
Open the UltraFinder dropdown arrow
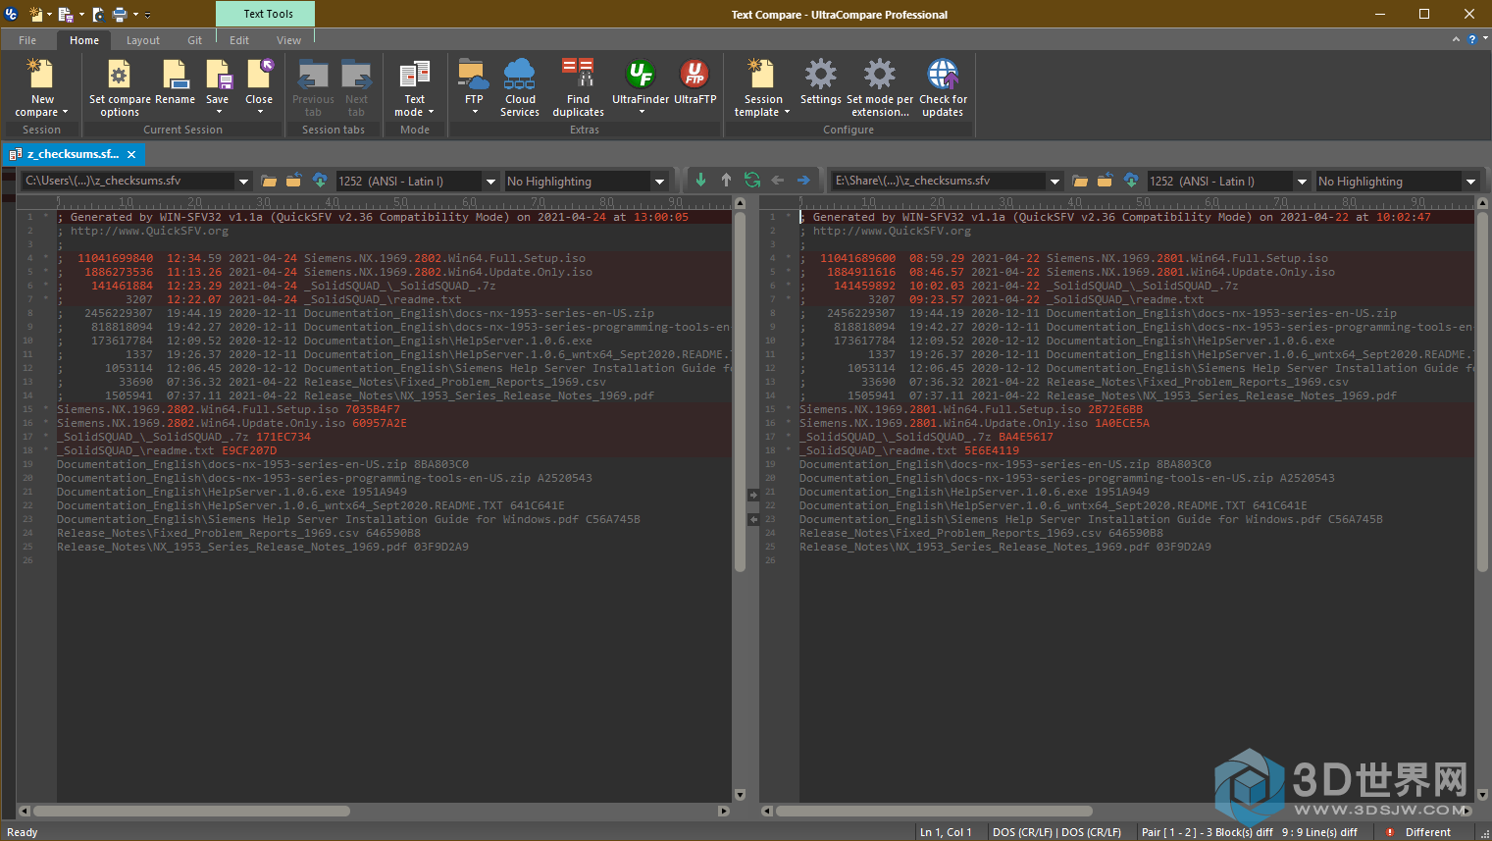coord(642,112)
